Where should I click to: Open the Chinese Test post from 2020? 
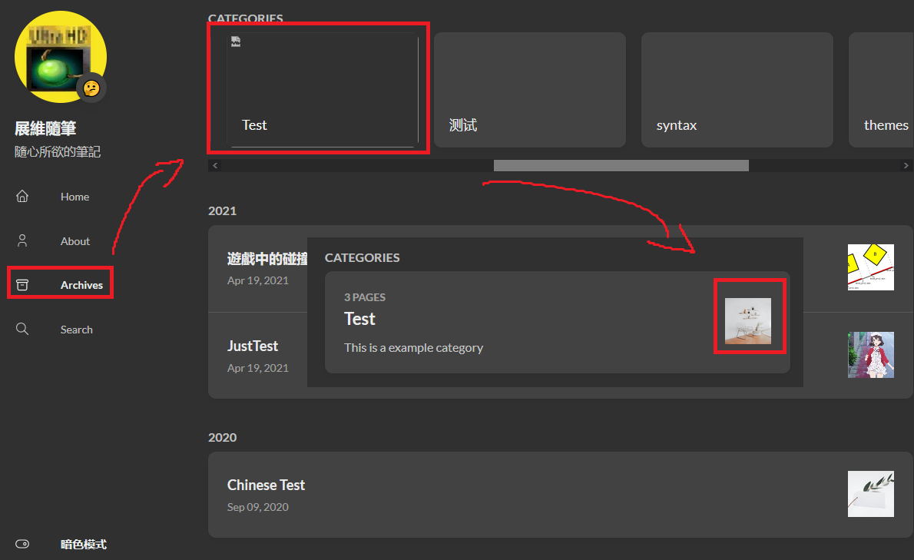267,485
